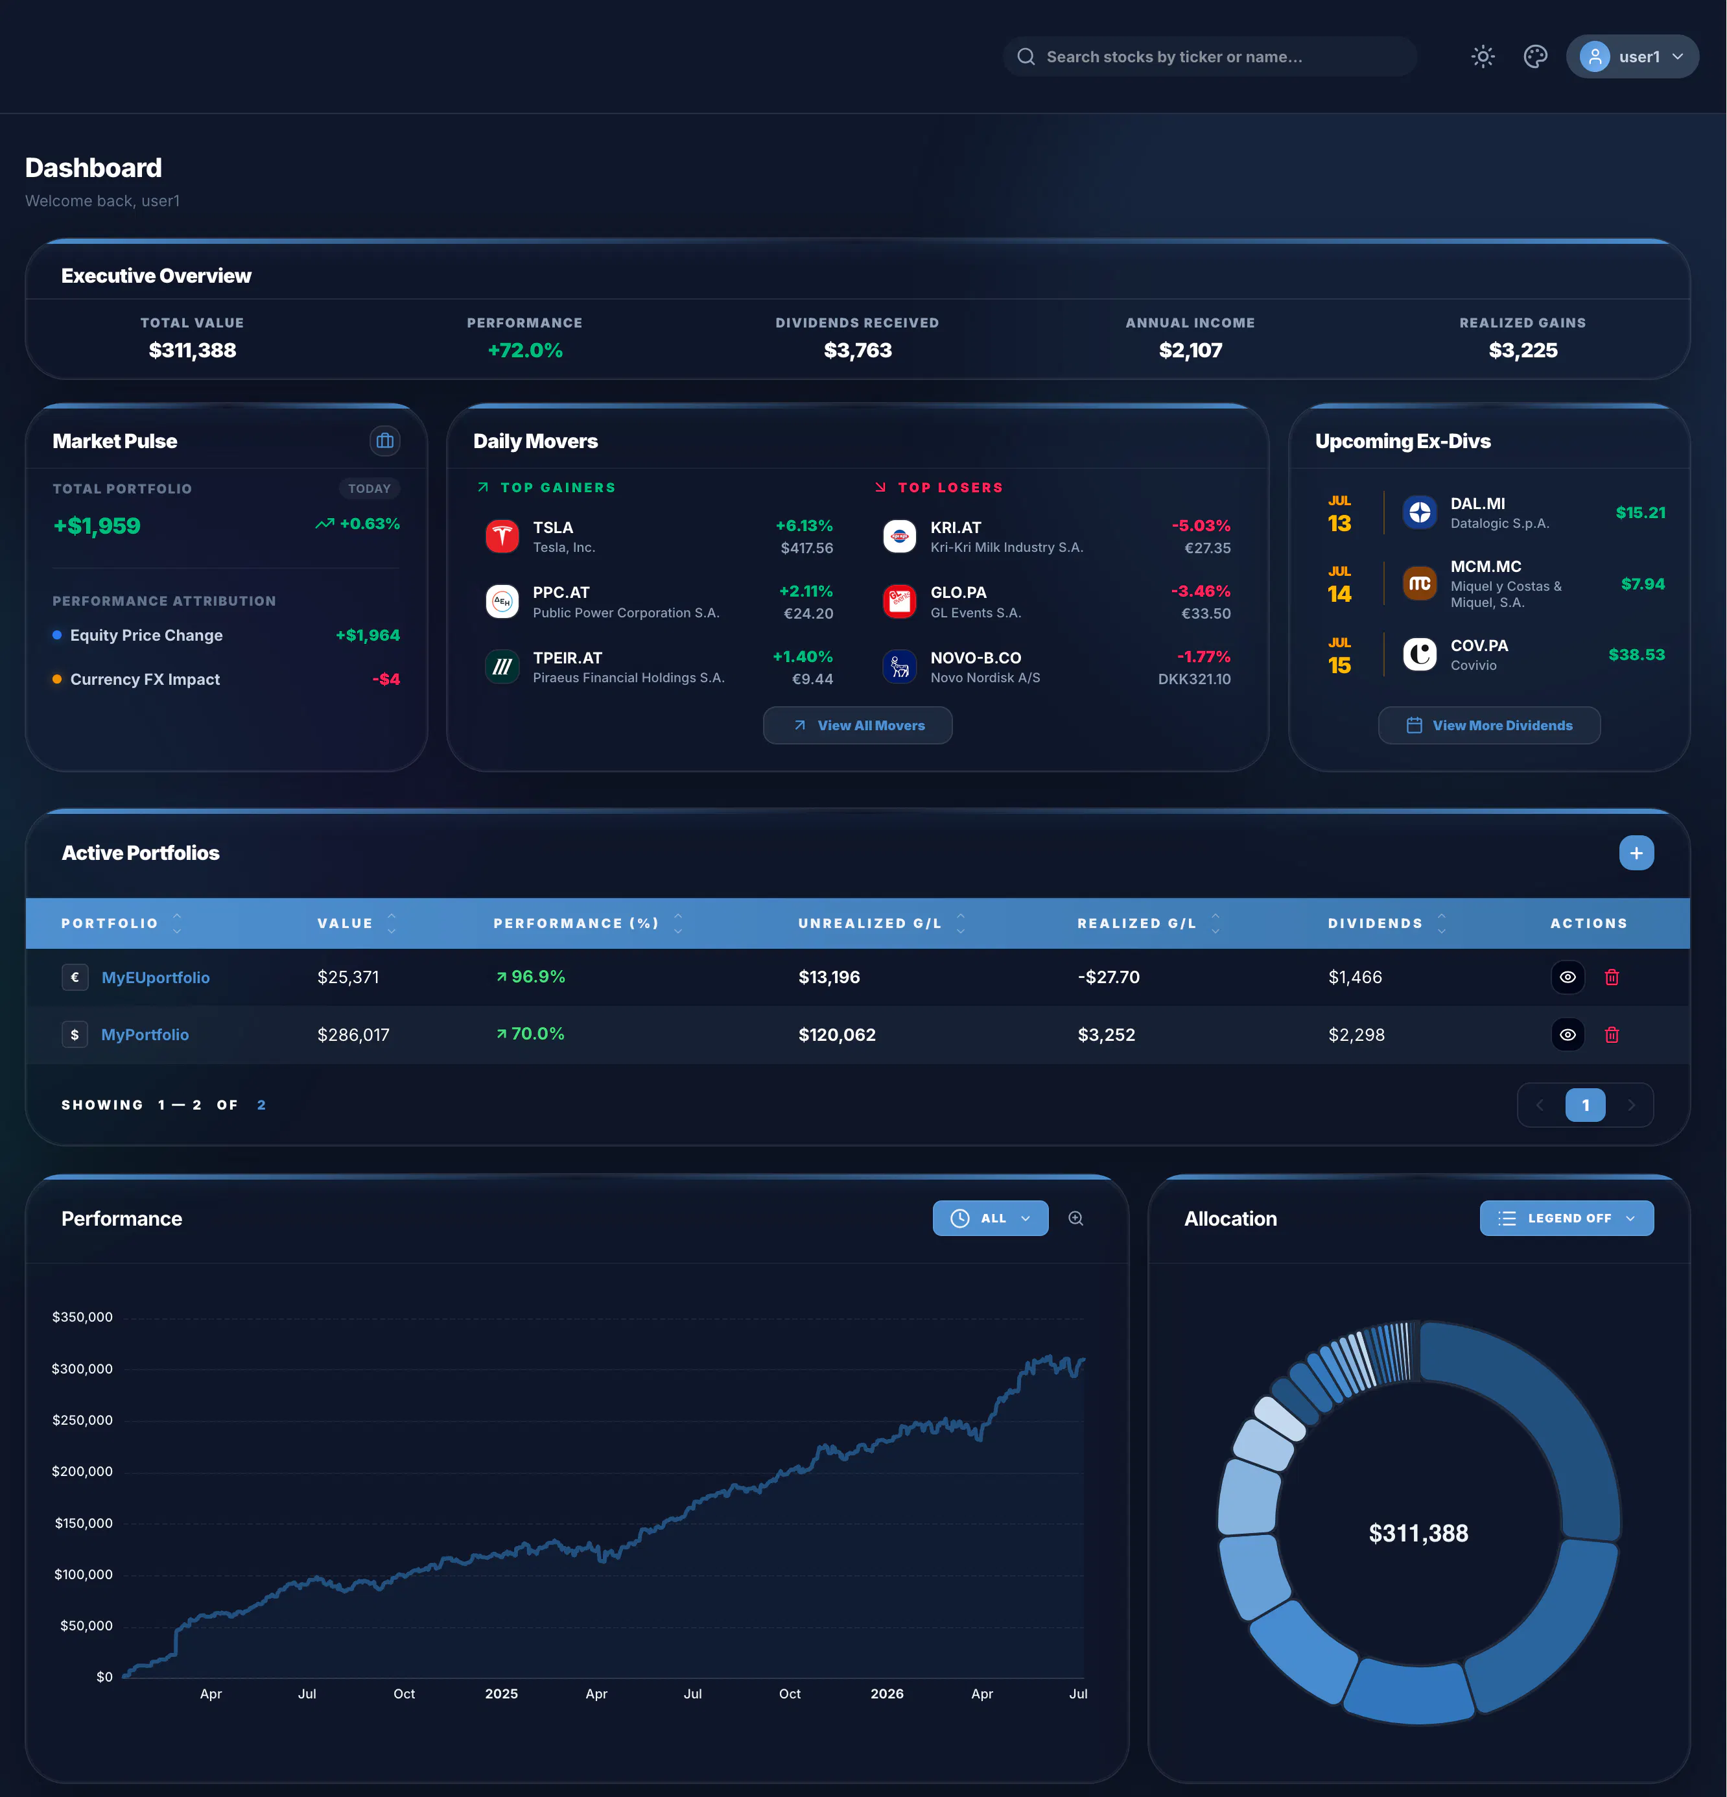Delete the MyPortfolio row trash icon

click(x=1612, y=1034)
